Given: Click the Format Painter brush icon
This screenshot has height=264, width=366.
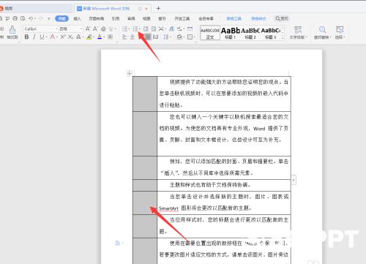Looking at the screenshot, I should [x=12, y=29].
